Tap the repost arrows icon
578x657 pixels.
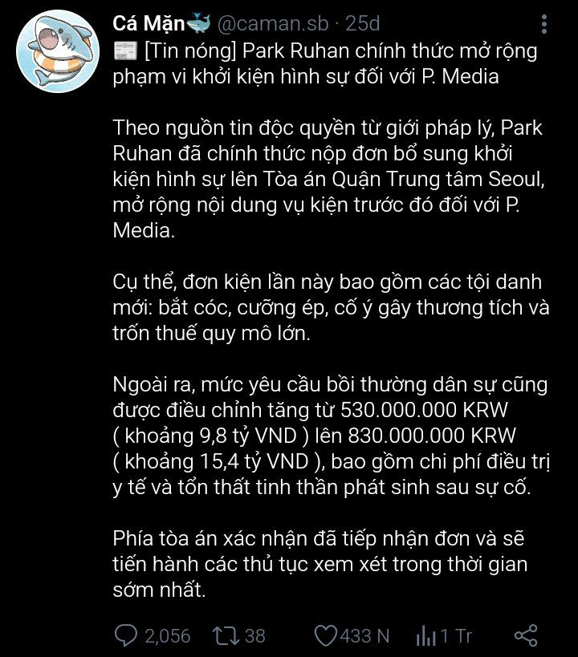pyautogui.click(x=226, y=635)
